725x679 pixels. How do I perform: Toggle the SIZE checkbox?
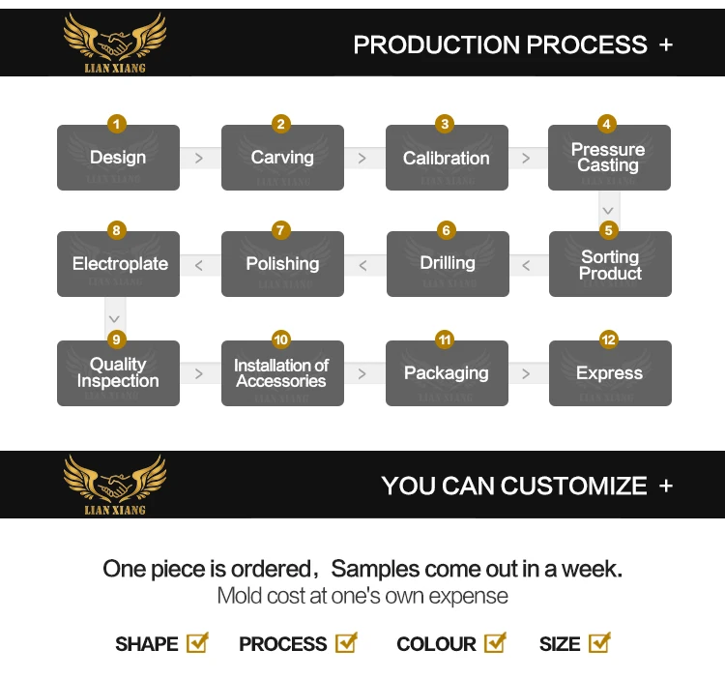tap(599, 642)
